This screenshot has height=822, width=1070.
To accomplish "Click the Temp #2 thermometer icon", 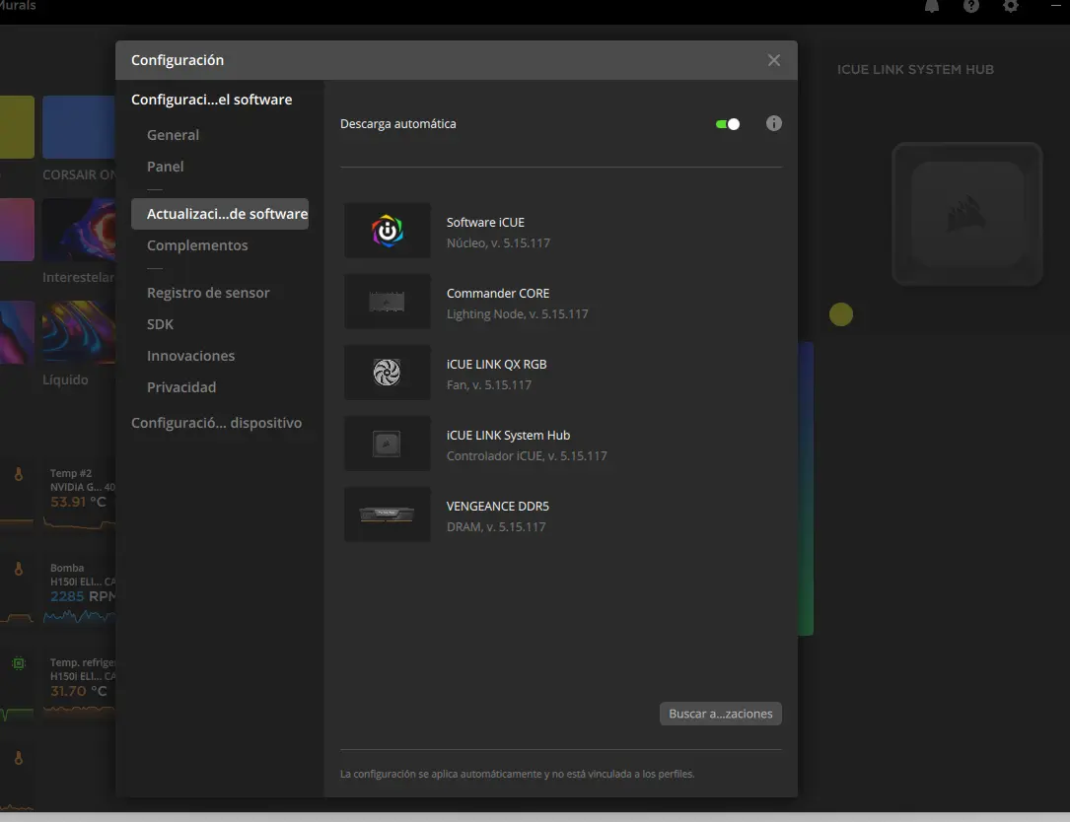I will coord(19,474).
